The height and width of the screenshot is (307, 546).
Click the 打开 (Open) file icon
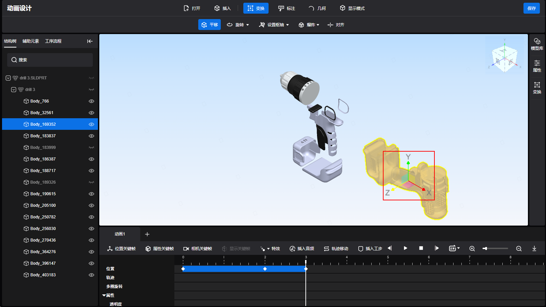[186, 8]
